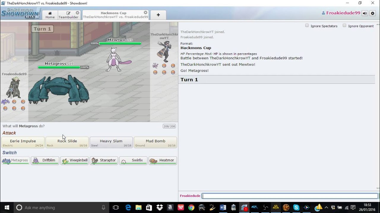Viewport: 380px width, 213px height.
Task: Use the move Rock Slide
Action: coord(67,142)
